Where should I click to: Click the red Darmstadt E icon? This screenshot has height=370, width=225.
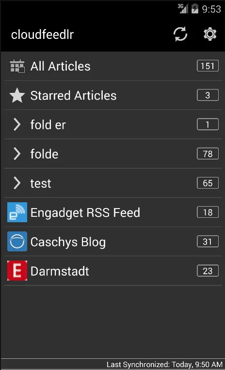pos(17,271)
